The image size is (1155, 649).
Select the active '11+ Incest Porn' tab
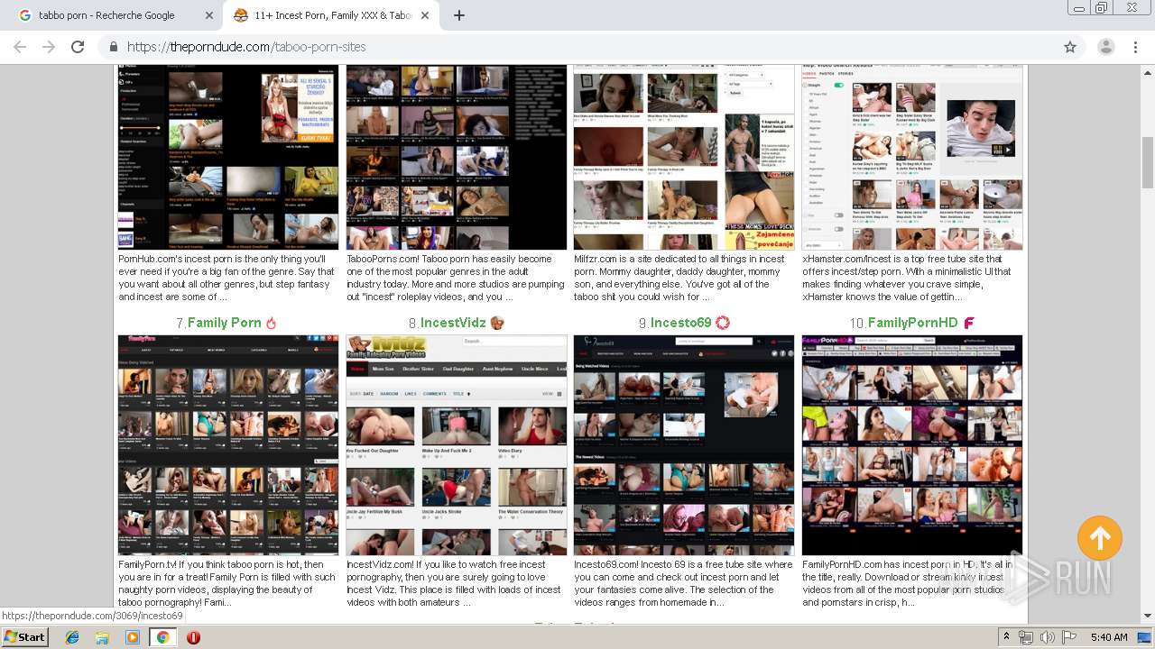pos(330,15)
